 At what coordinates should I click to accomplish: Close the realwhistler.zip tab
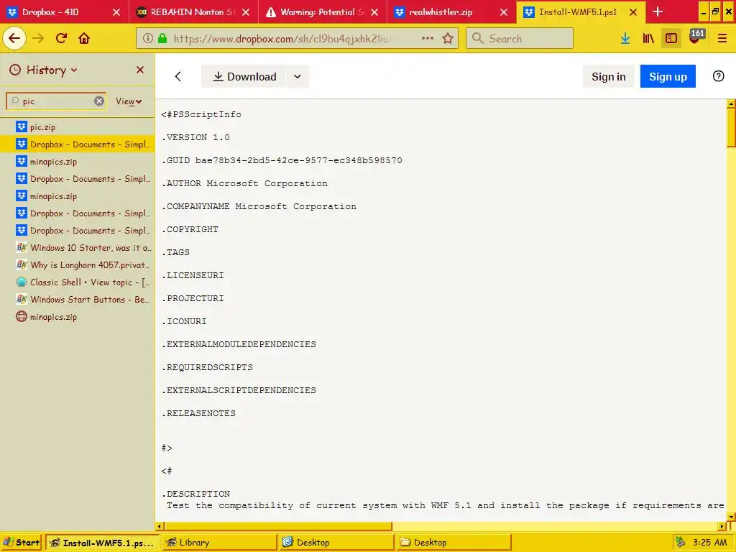504,12
